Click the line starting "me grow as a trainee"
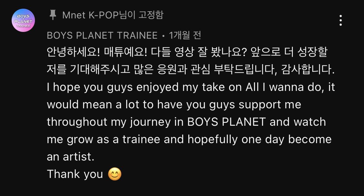This screenshot has height=196, width=364. (x=189, y=140)
